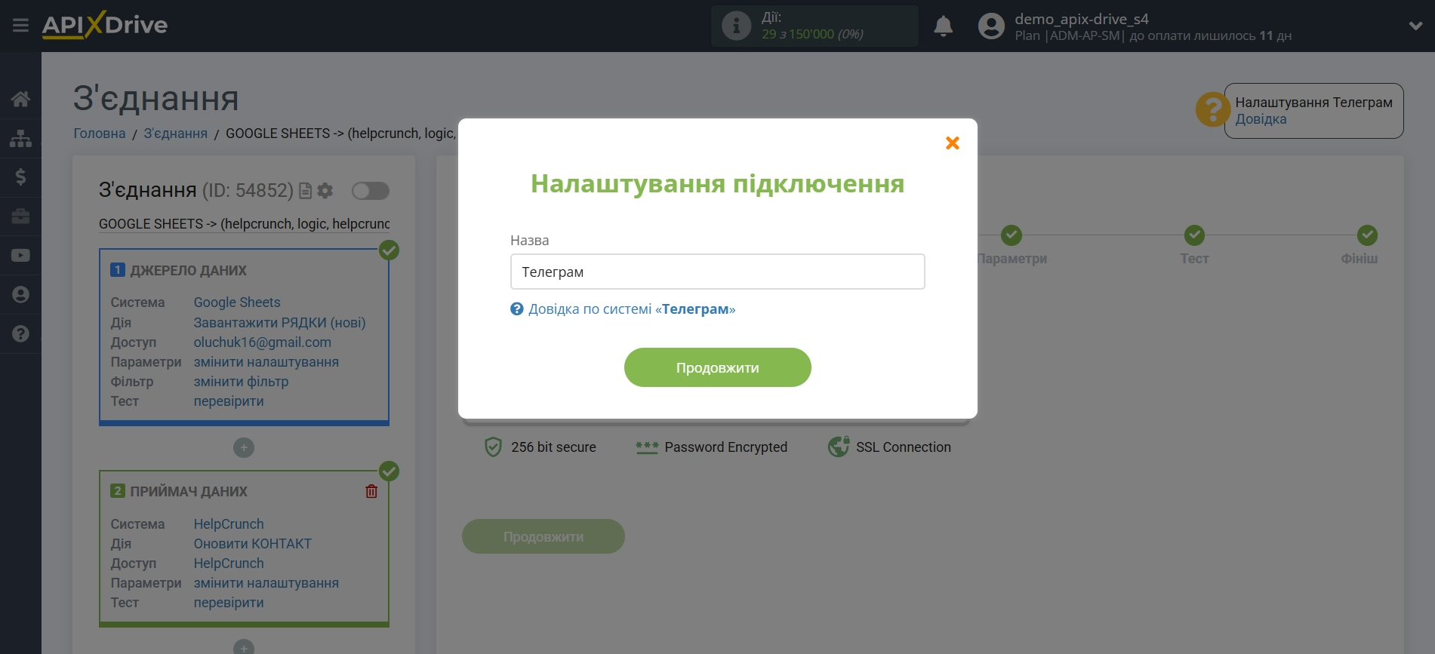Add step with plus below data receiver
The height and width of the screenshot is (654, 1435).
[x=244, y=648]
